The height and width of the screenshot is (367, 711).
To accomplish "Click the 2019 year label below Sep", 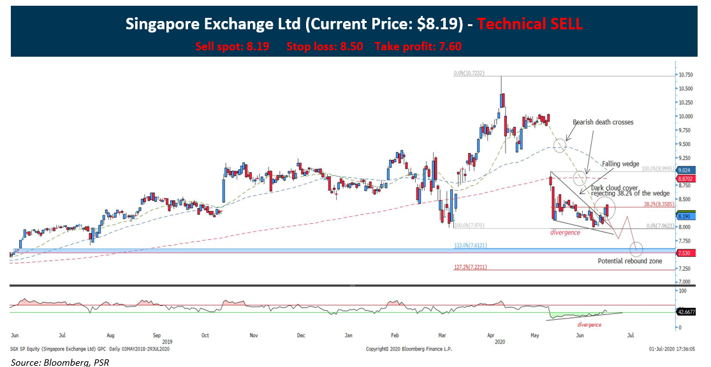I will point(168,342).
